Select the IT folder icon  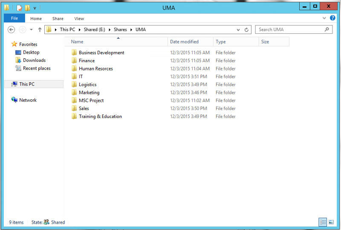(x=74, y=76)
